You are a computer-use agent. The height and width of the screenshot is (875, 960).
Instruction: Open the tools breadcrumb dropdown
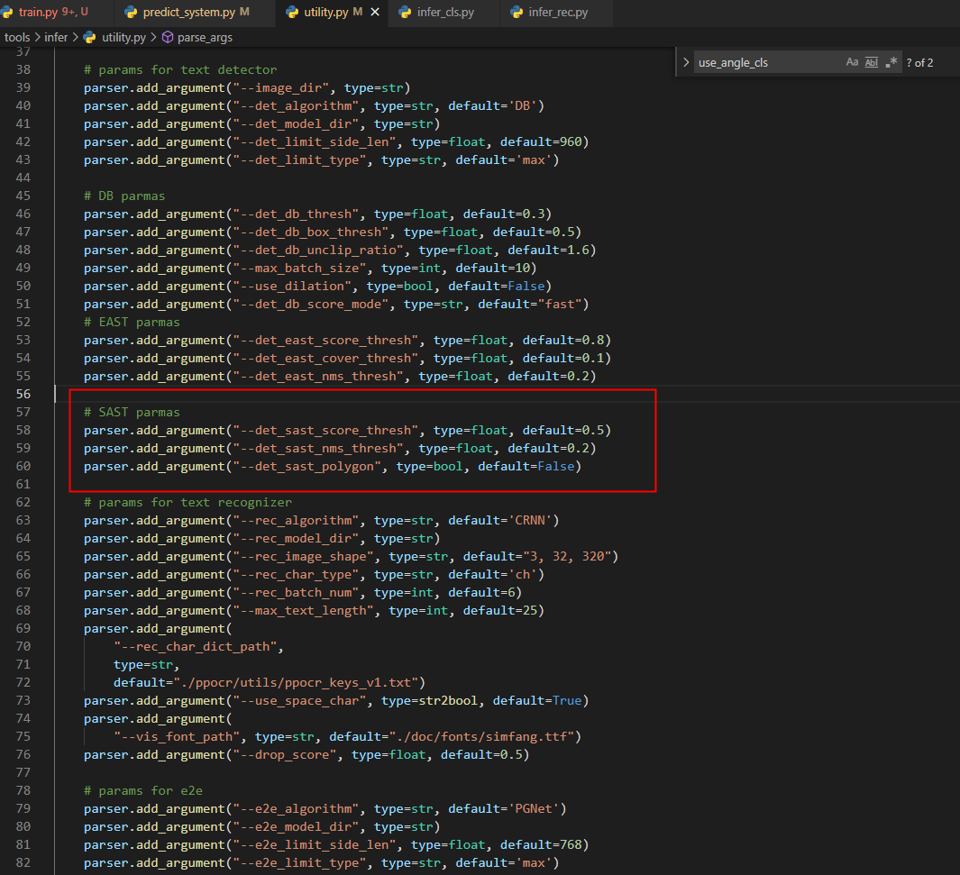(x=16, y=37)
